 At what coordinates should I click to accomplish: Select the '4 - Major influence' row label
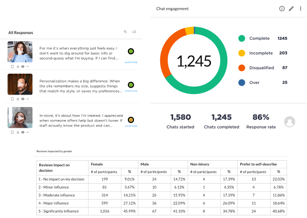[53, 203]
